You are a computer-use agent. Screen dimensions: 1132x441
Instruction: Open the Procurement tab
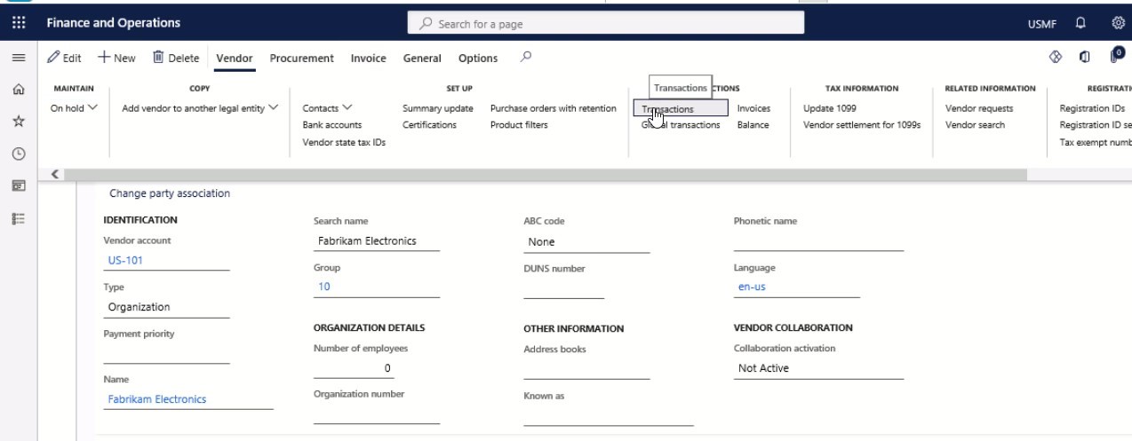[x=302, y=59]
